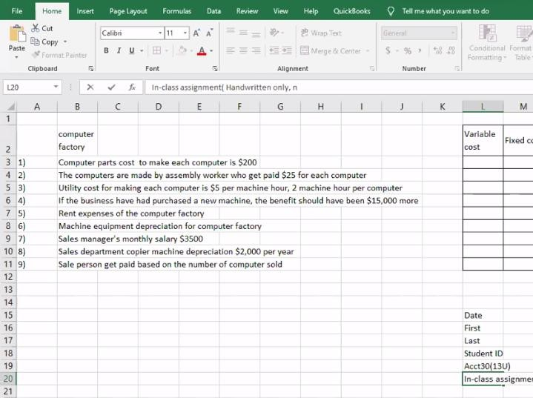Click the Comma Style icon
The width and height of the screenshot is (533, 398).
point(420,50)
